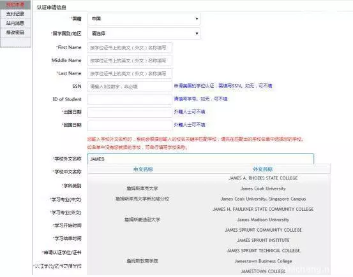Choose James Cook University from suggestions
The height and width of the screenshot is (277, 353).
(263, 188)
